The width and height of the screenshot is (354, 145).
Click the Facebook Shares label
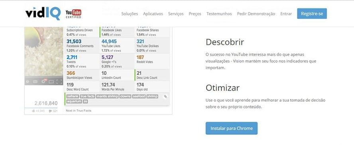pyautogui.click(x=147, y=30)
